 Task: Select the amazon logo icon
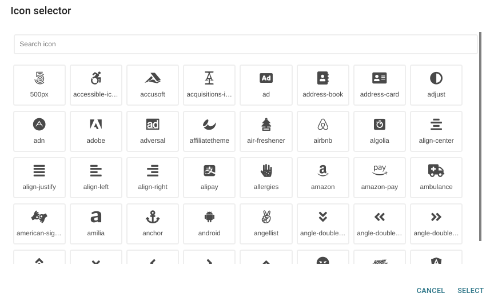click(x=322, y=178)
